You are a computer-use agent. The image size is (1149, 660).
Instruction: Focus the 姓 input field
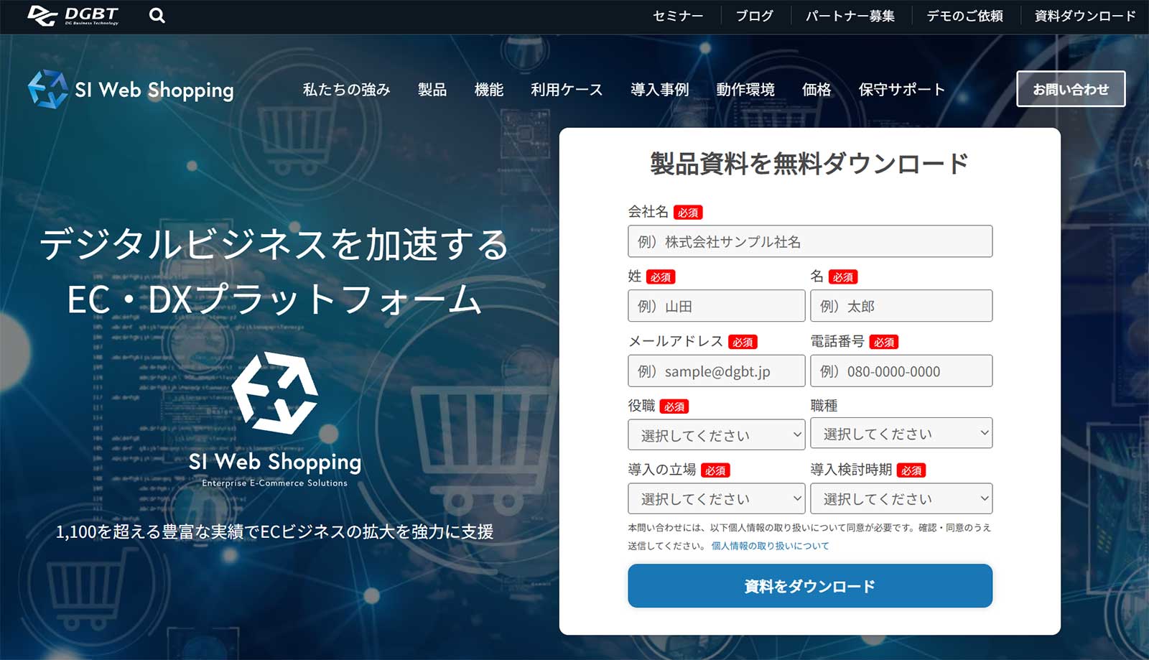717,306
